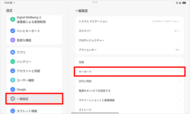Tap the purple advanced features icon
This screenshot has height=114, width=190.
pyautogui.click(x=13, y=40)
